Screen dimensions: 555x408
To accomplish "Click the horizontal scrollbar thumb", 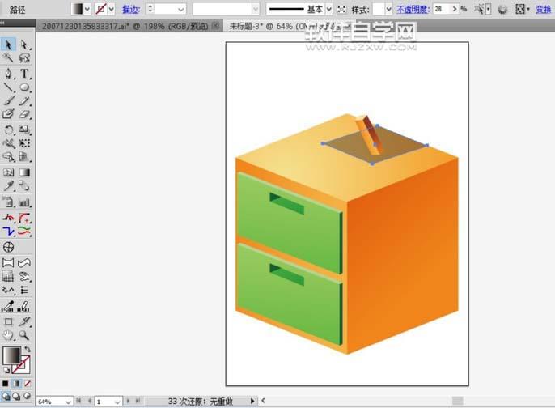I will [x=458, y=401].
